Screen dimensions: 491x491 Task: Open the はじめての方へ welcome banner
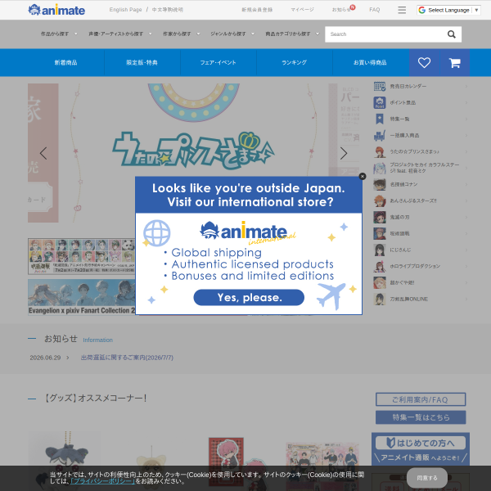point(421,449)
